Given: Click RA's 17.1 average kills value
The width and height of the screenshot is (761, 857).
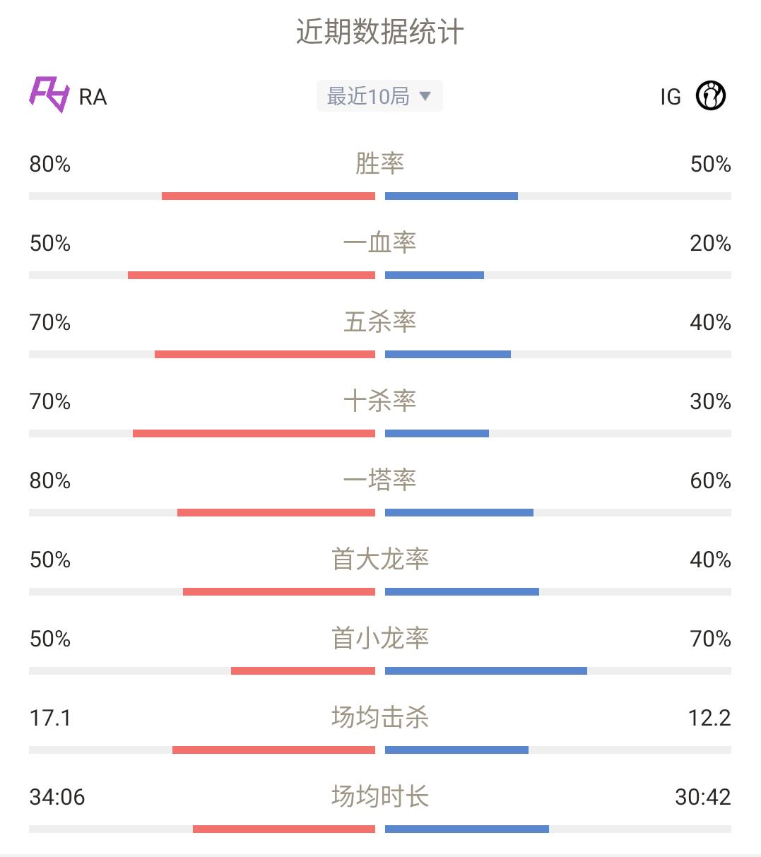Looking at the screenshot, I should (50, 719).
